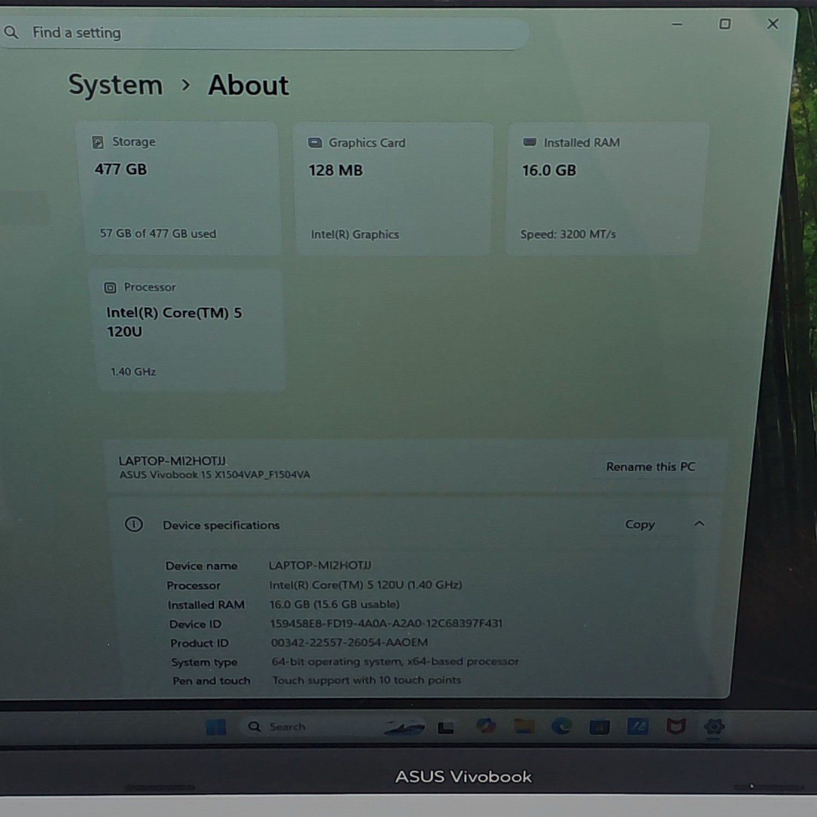Launch Microsoft Edge from the taskbar
Viewport: 817px width, 817px height.
click(x=562, y=727)
